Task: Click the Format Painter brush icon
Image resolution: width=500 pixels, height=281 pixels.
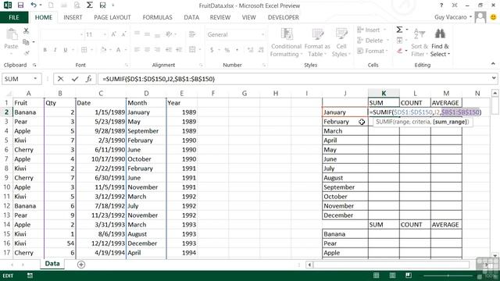Action: pyautogui.click(x=26, y=52)
